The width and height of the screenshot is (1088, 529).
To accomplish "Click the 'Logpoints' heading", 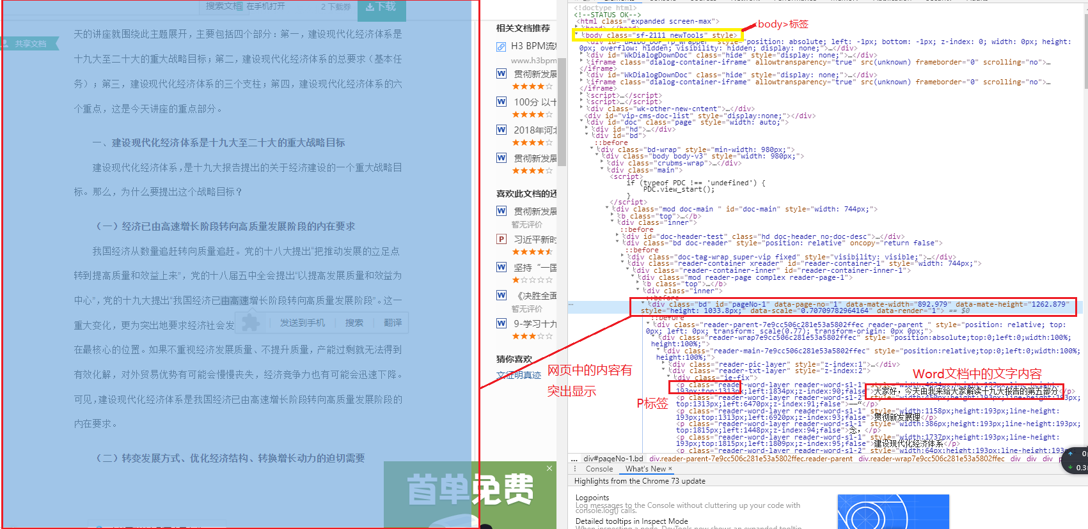I will (x=592, y=498).
